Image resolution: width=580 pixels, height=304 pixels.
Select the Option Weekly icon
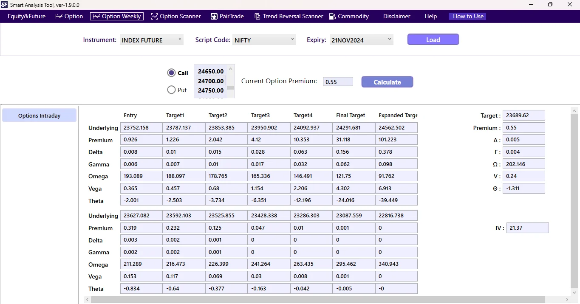(96, 16)
